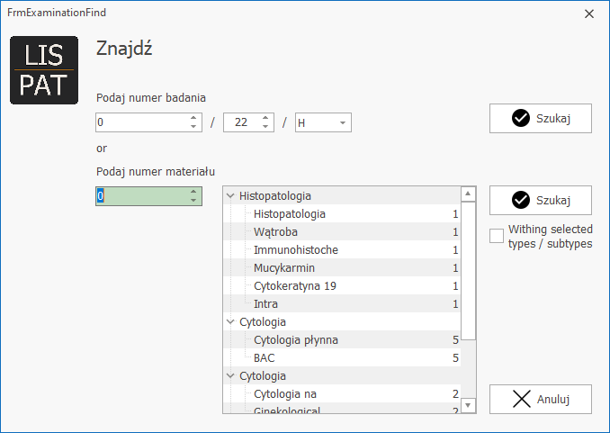Select Cytokeratyna 19 entry
610x433 pixels.
[294, 286]
